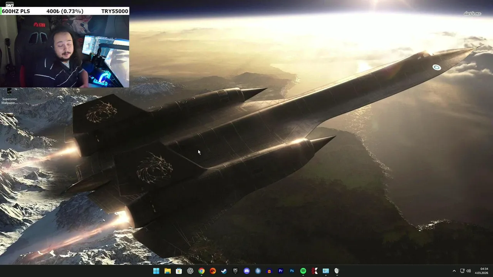Screen dimensions: 493x277
Task: Open network status in system tray
Action: point(462,271)
